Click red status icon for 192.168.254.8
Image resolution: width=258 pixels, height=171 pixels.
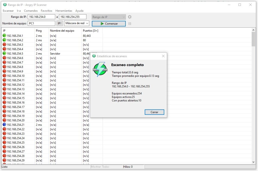4,67
